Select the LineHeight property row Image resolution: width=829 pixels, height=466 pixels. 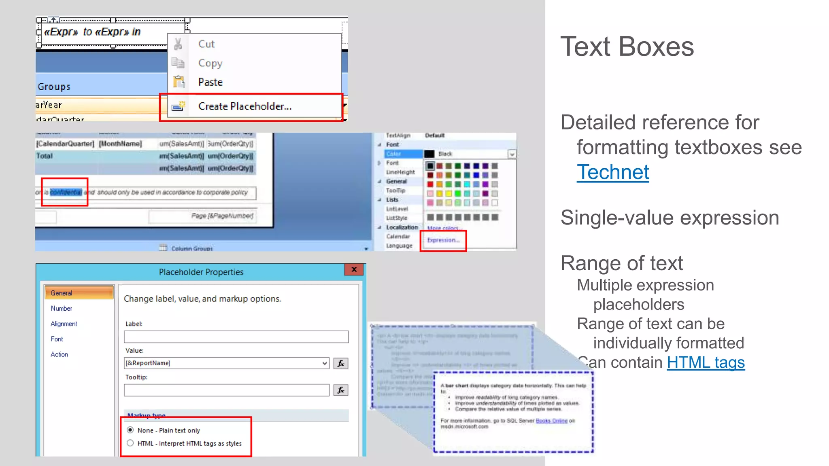click(403, 172)
